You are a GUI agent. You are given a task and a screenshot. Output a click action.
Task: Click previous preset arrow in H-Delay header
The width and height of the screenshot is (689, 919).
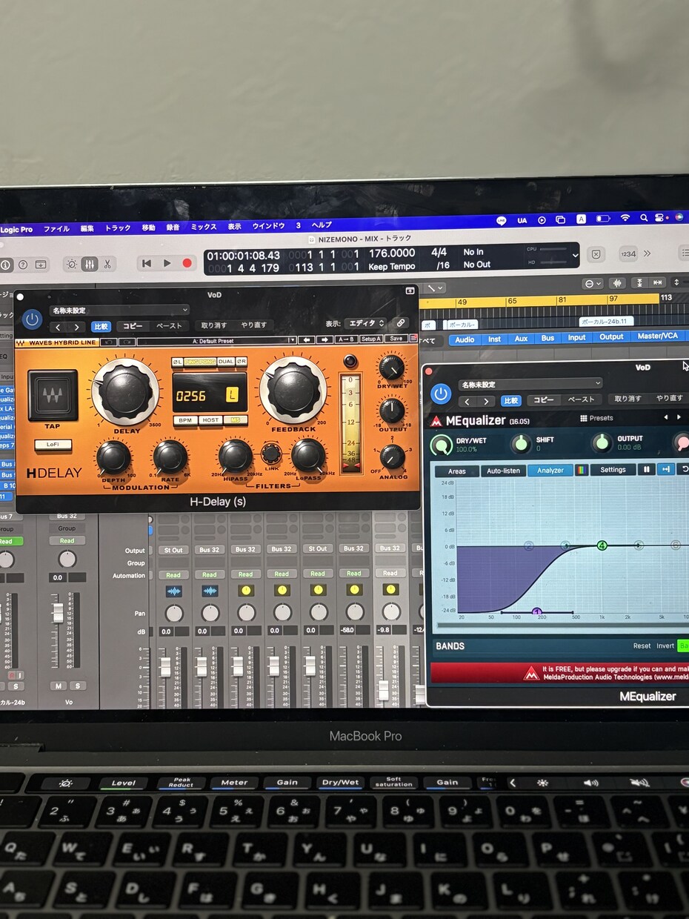59,327
